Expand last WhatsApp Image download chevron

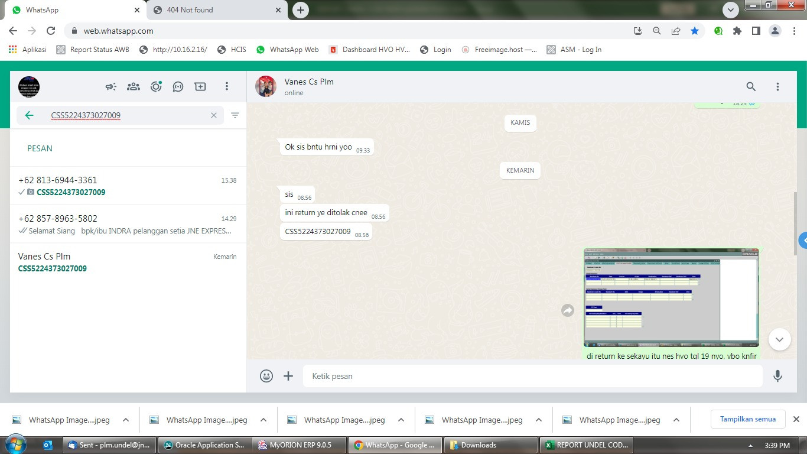[676, 420]
